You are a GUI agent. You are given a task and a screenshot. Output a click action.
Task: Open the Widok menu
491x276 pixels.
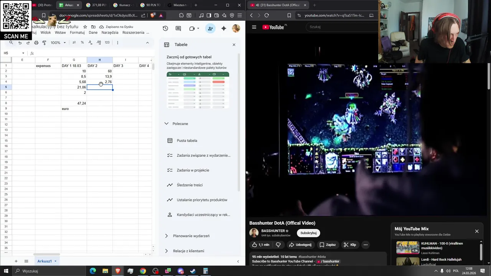46,33
